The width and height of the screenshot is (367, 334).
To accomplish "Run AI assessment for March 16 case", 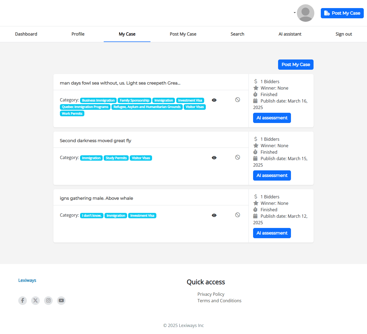I will [272, 118].
